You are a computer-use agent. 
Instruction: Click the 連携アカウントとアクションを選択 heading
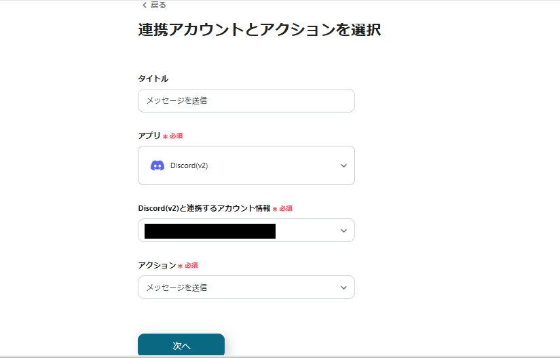coord(259,30)
